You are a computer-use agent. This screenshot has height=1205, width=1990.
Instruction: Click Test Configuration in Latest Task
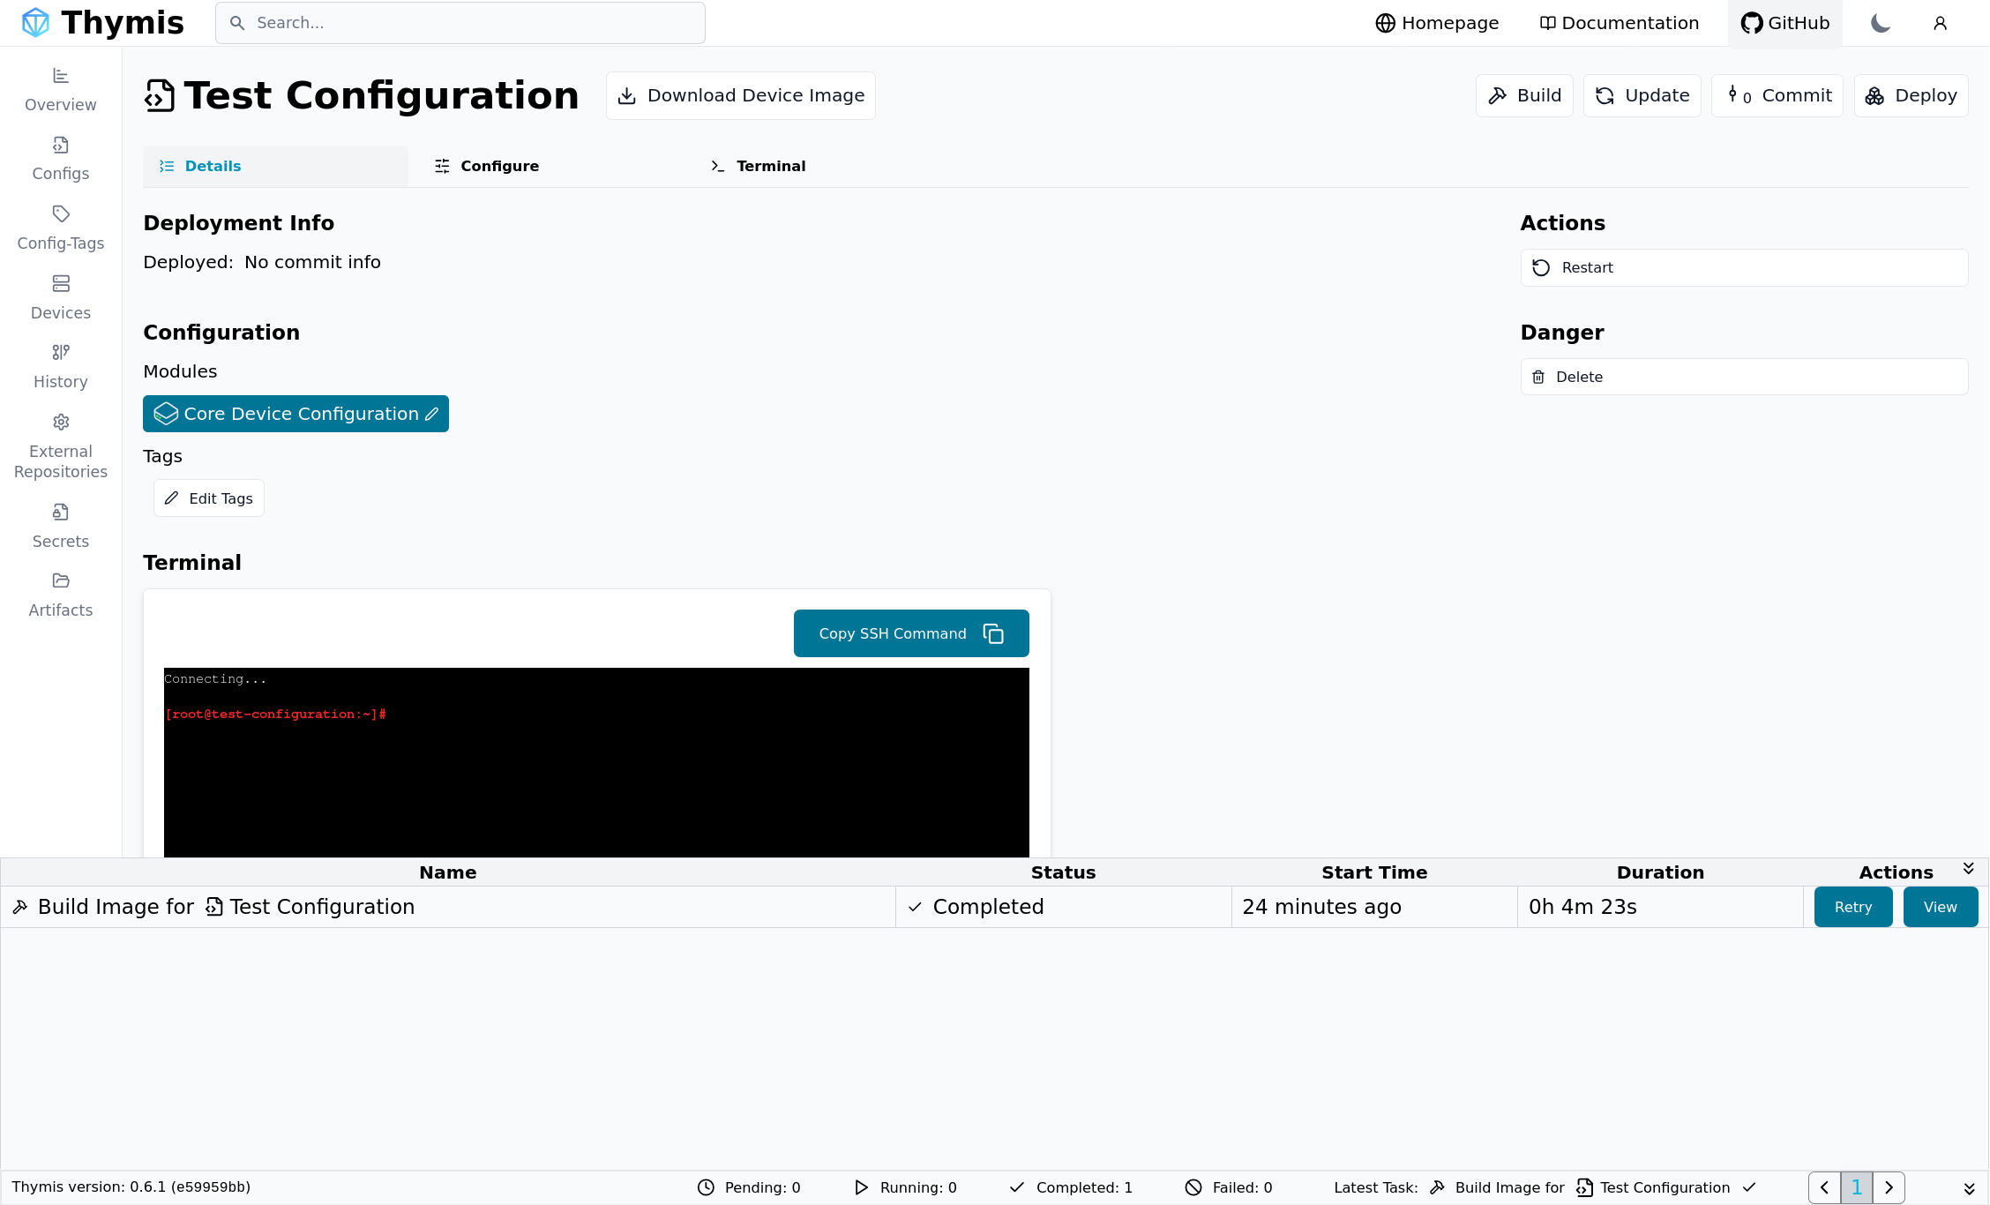1653,1187
